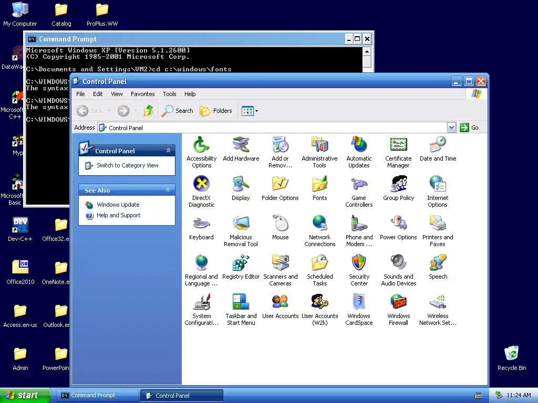The height and width of the screenshot is (403, 538).
Task: Click the Go button
Action: click(x=469, y=128)
